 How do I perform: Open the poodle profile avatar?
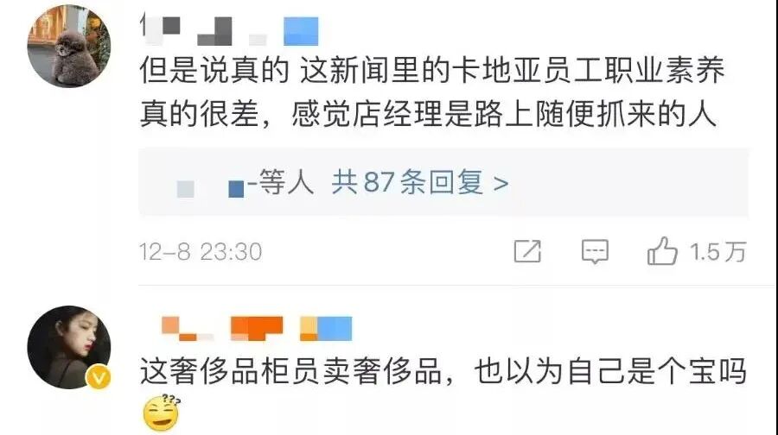[x=69, y=46]
